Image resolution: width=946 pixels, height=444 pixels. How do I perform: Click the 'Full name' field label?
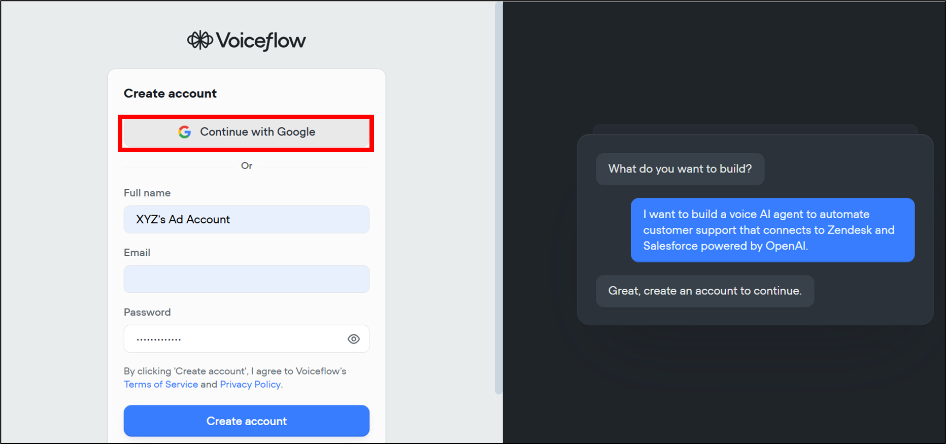147,193
